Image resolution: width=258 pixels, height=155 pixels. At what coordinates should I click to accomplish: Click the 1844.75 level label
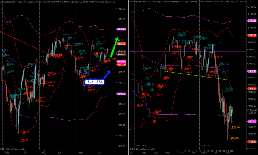pos(41,97)
